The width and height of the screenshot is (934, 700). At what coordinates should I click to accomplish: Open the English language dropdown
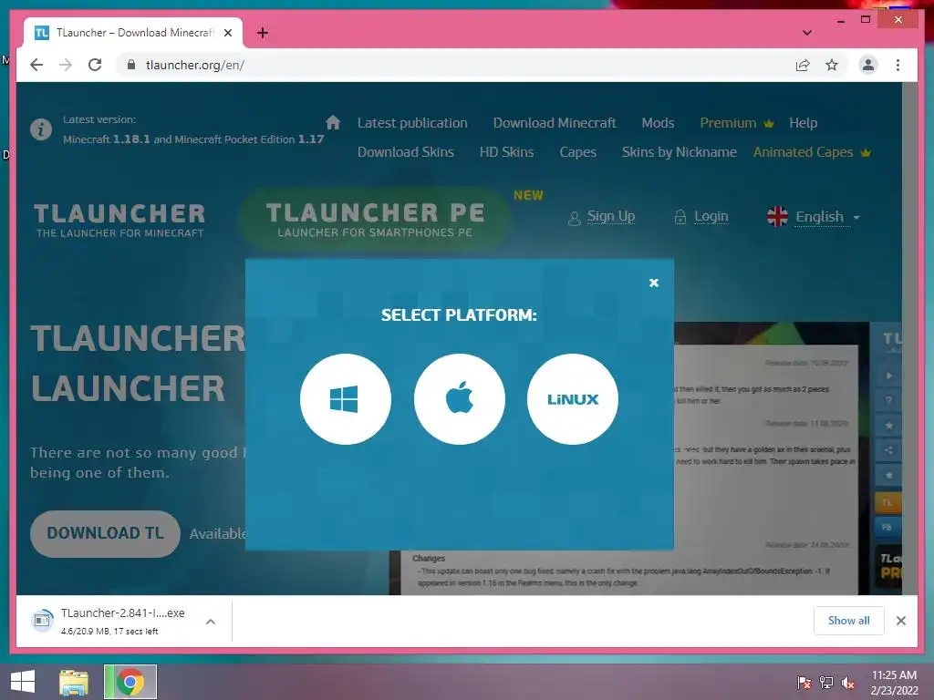tap(814, 217)
